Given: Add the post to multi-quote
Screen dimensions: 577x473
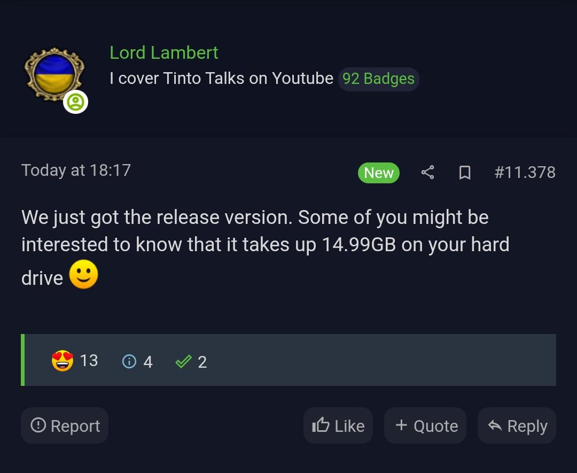Looking at the screenshot, I should pyautogui.click(x=425, y=425).
